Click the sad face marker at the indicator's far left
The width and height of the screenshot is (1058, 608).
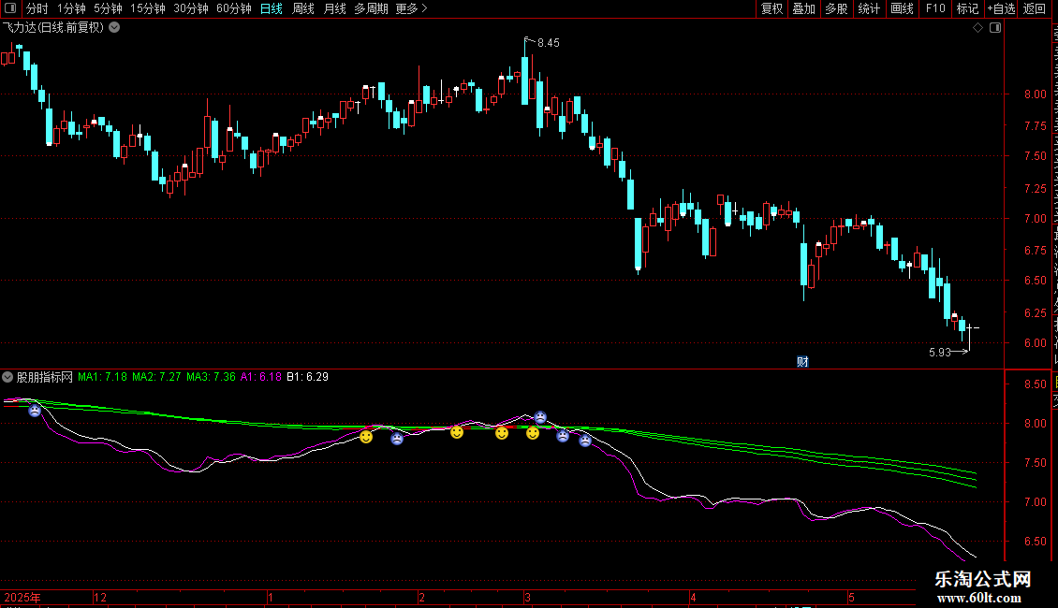(35, 410)
